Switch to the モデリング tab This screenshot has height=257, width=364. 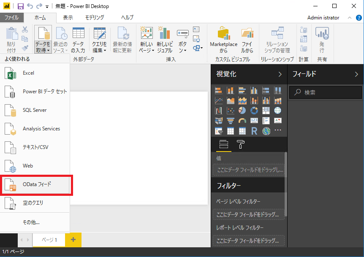point(95,18)
